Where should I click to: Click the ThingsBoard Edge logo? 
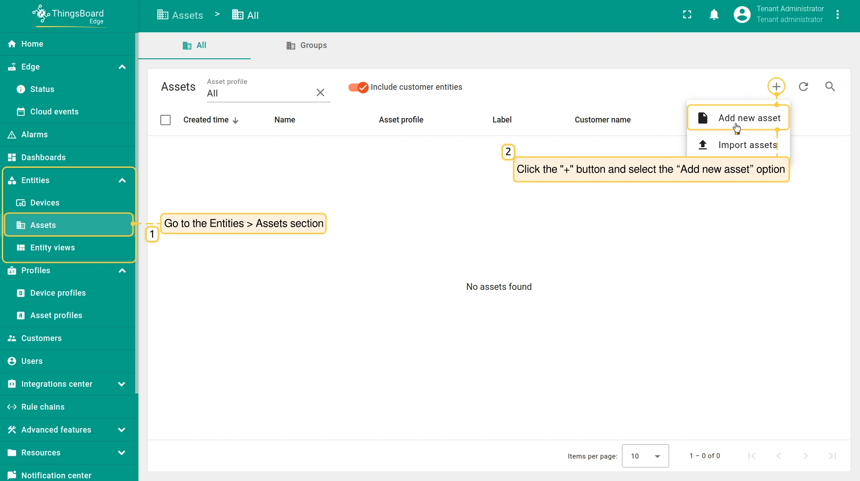[x=69, y=15]
